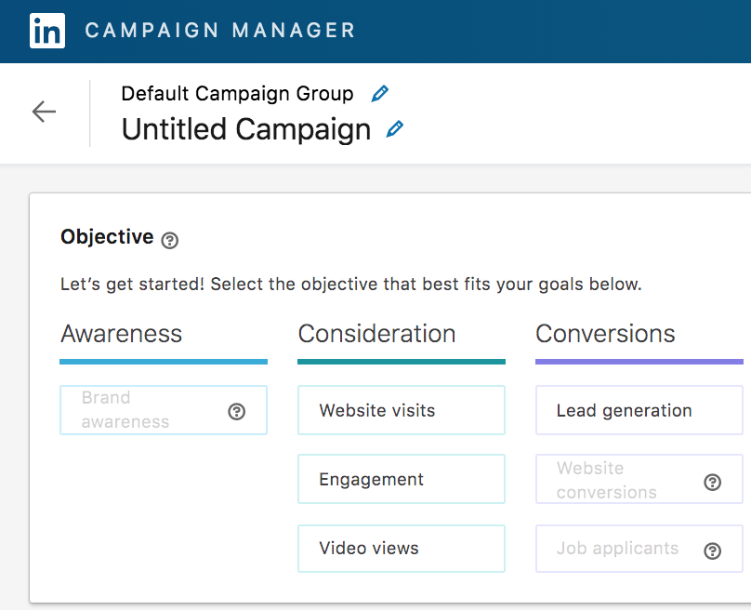Show help for Website conversions
Viewport: 751px width, 610px height.
713,482
